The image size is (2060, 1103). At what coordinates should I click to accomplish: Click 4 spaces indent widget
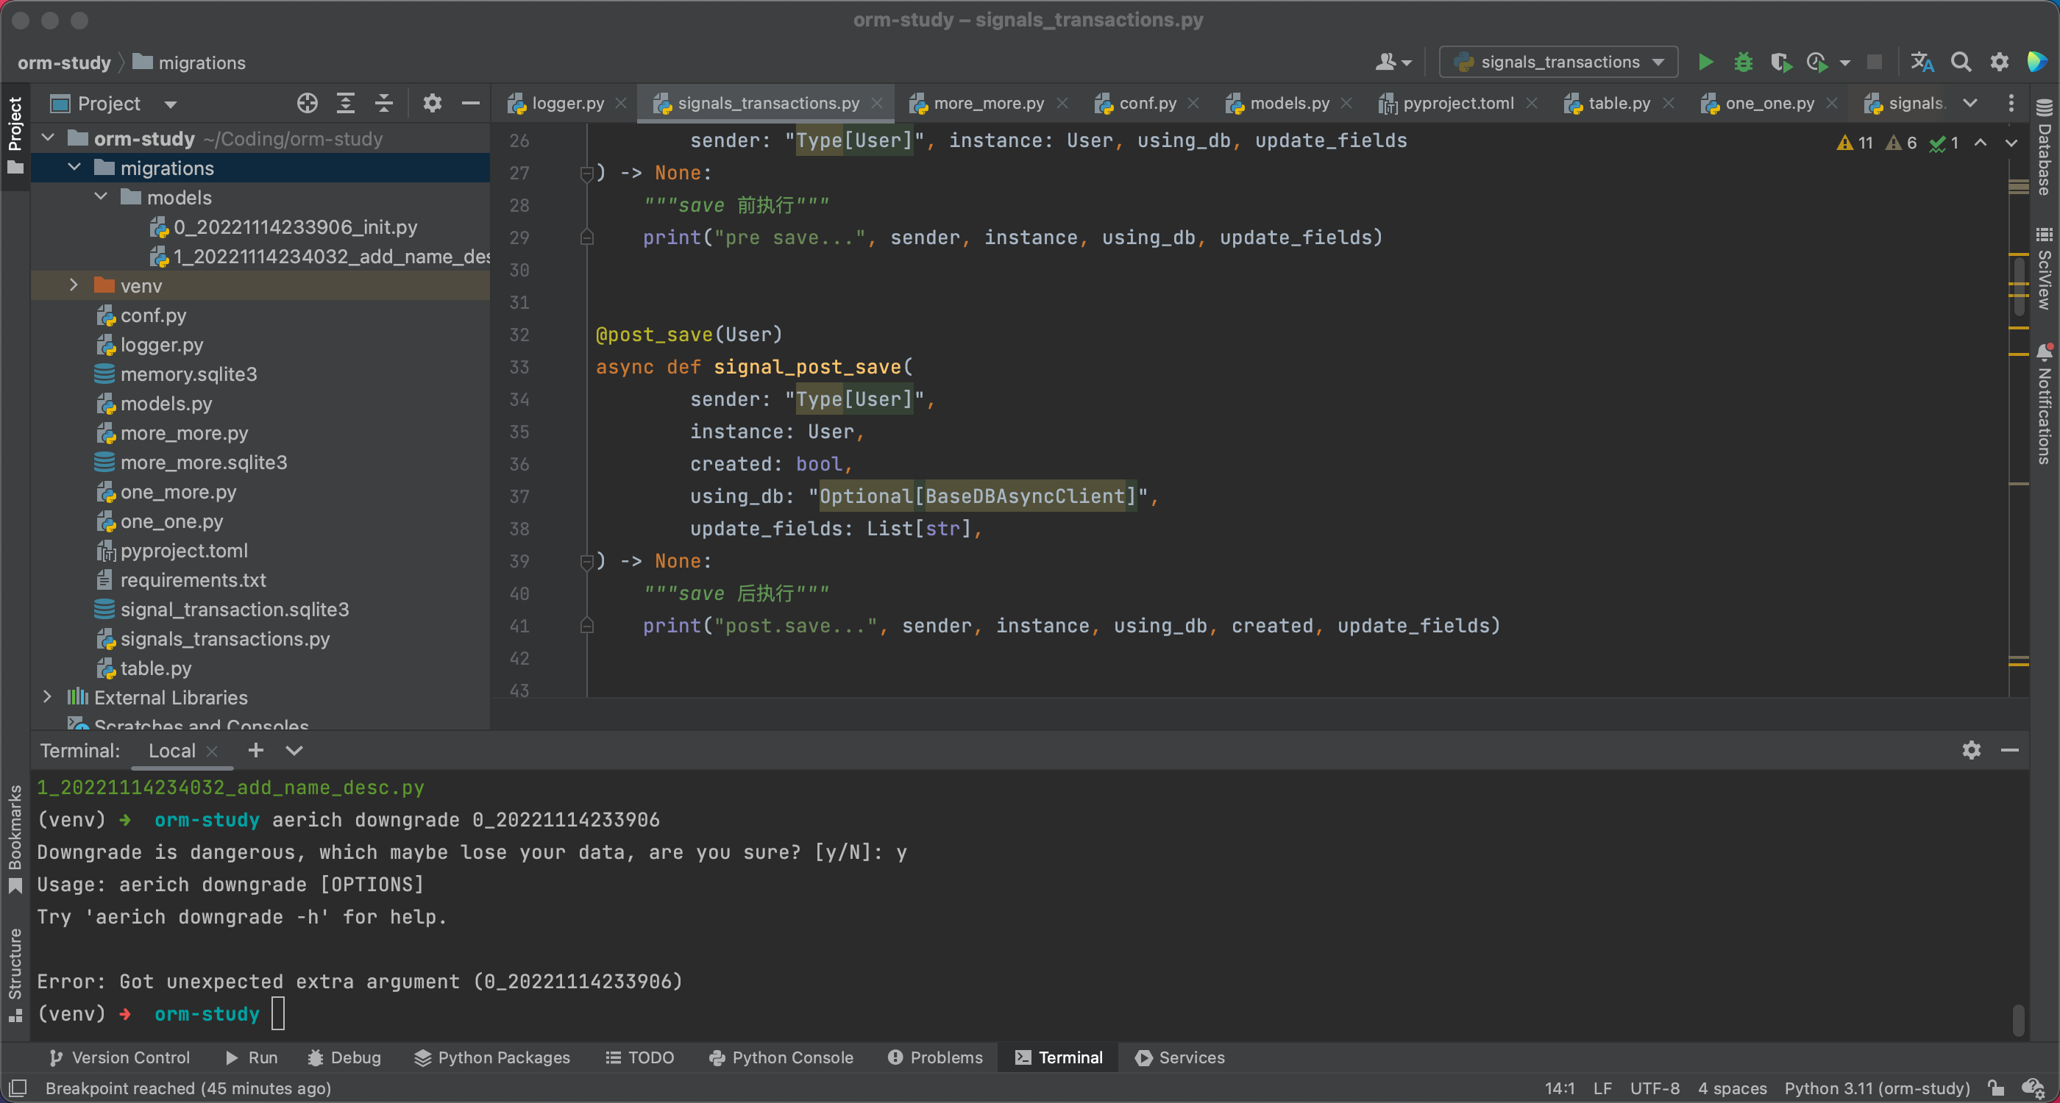(x=1732, y=1088)
